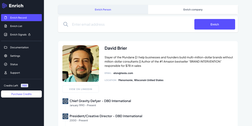This screenshot has height=126, width=252.
Task: Open the Status page
Action: pos(21,64)
